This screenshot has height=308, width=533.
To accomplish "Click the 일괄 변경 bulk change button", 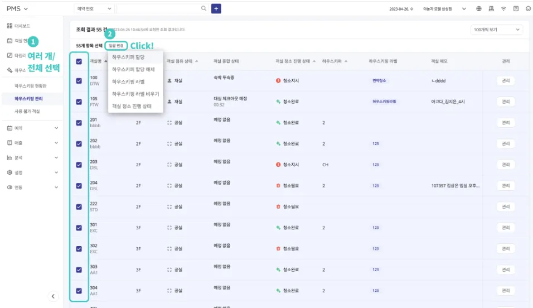I will pyautogui.click(x=117, y=45).
